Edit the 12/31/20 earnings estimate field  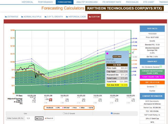[46, 97]
